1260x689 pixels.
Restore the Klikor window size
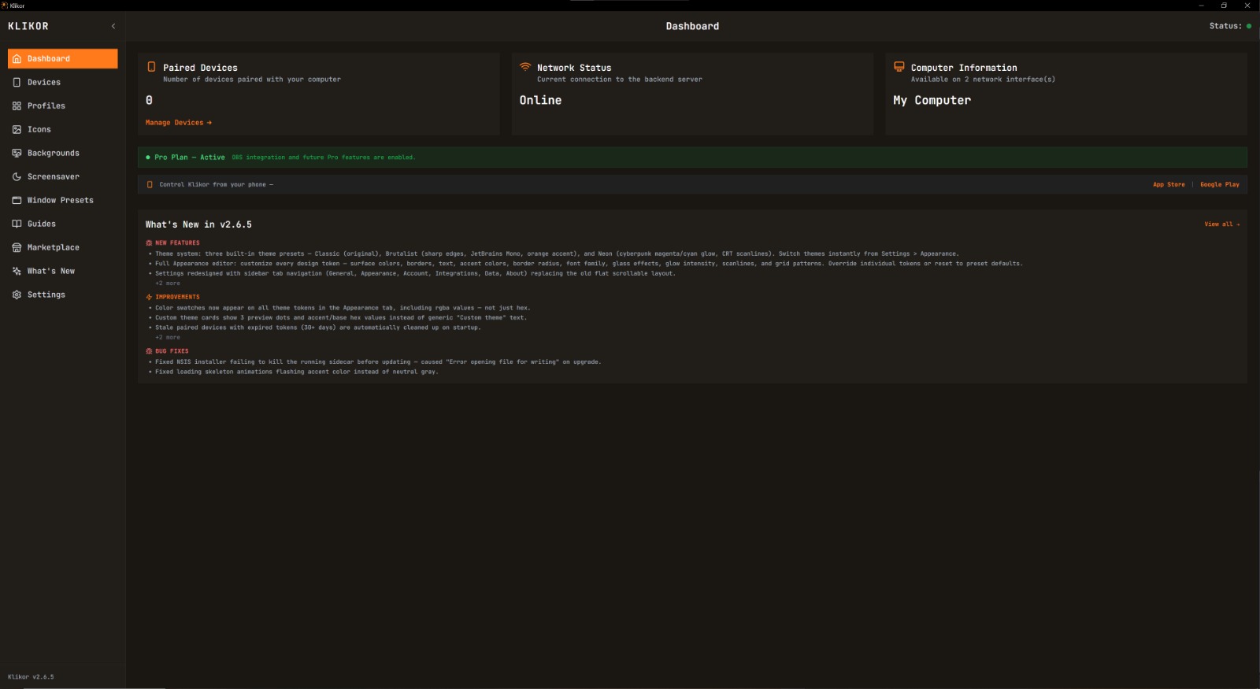click(x=1224, y=5)
